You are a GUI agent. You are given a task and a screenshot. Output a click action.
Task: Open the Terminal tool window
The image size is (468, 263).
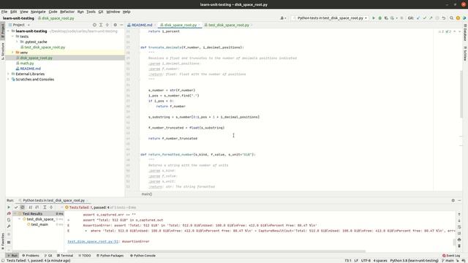click(65, 256)
